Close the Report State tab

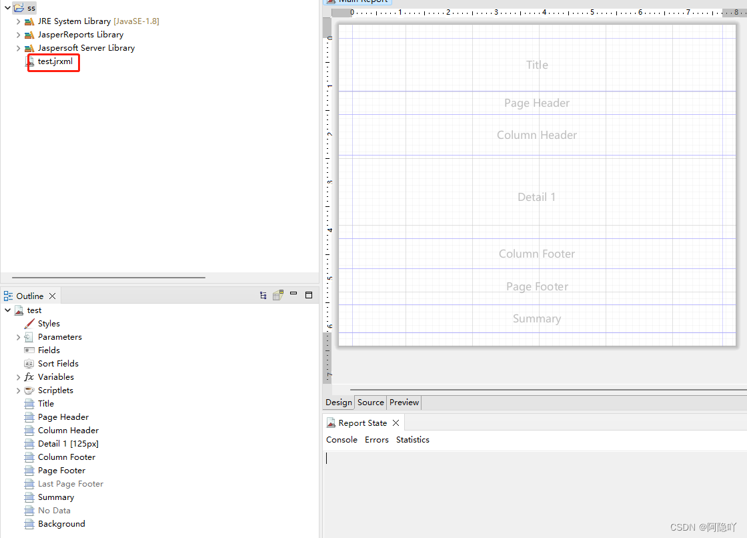(x=396, y=423)
